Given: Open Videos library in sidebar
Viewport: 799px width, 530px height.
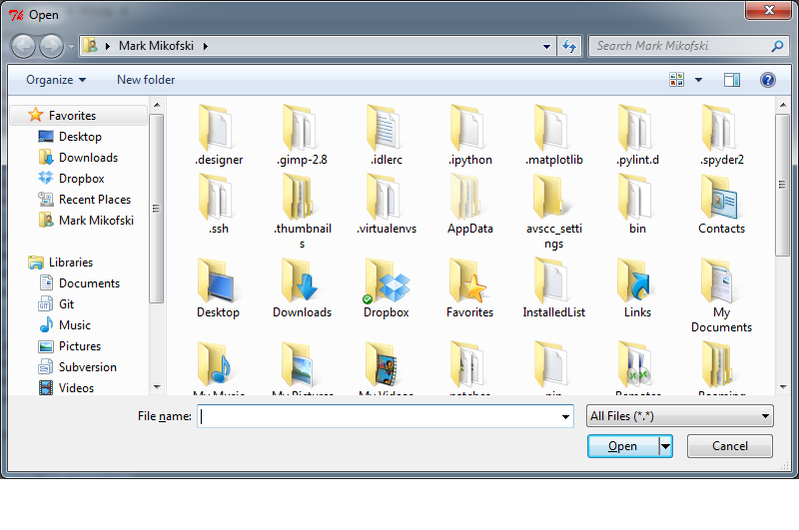Looking at the screenshot, I should point(77,387).
